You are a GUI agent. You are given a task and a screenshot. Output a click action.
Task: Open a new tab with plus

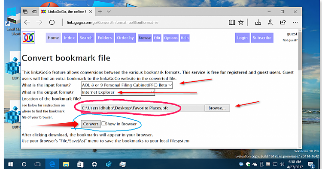[100, 12]
